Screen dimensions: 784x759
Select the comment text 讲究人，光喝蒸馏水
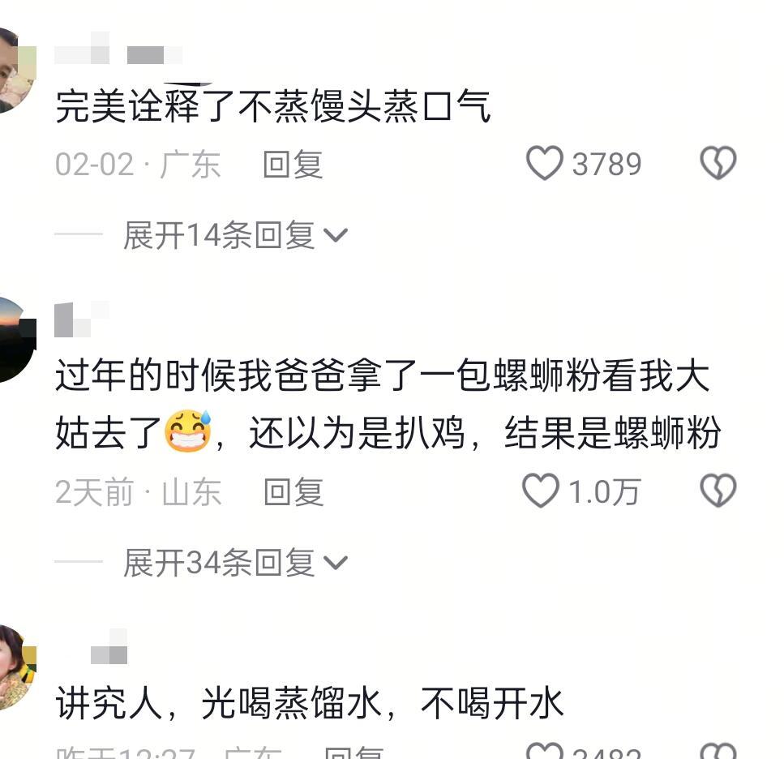pos(219,703)
